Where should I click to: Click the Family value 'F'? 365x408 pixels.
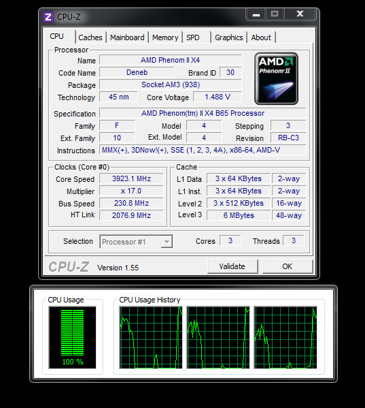[x=117, y=126]
